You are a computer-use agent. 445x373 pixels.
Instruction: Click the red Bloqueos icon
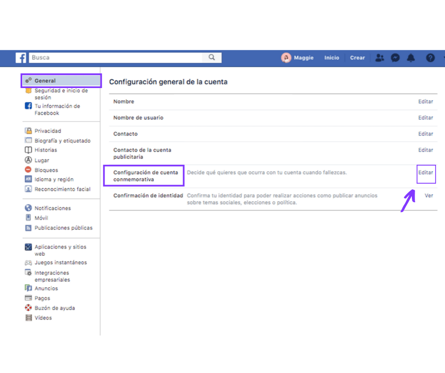pyautogui.click(x=28, y=170)
